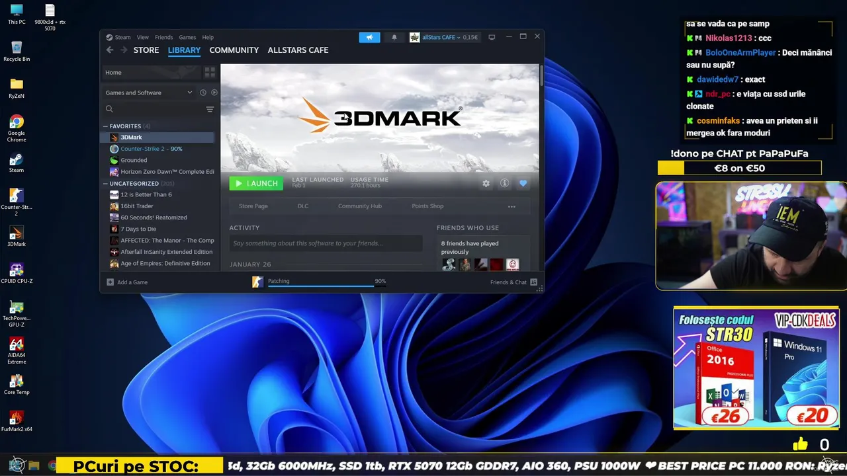The image size is (847, 476).
Task: Select the Core Temp desktop shortcut
Action: pyautogui.click(x=17, y=385)
